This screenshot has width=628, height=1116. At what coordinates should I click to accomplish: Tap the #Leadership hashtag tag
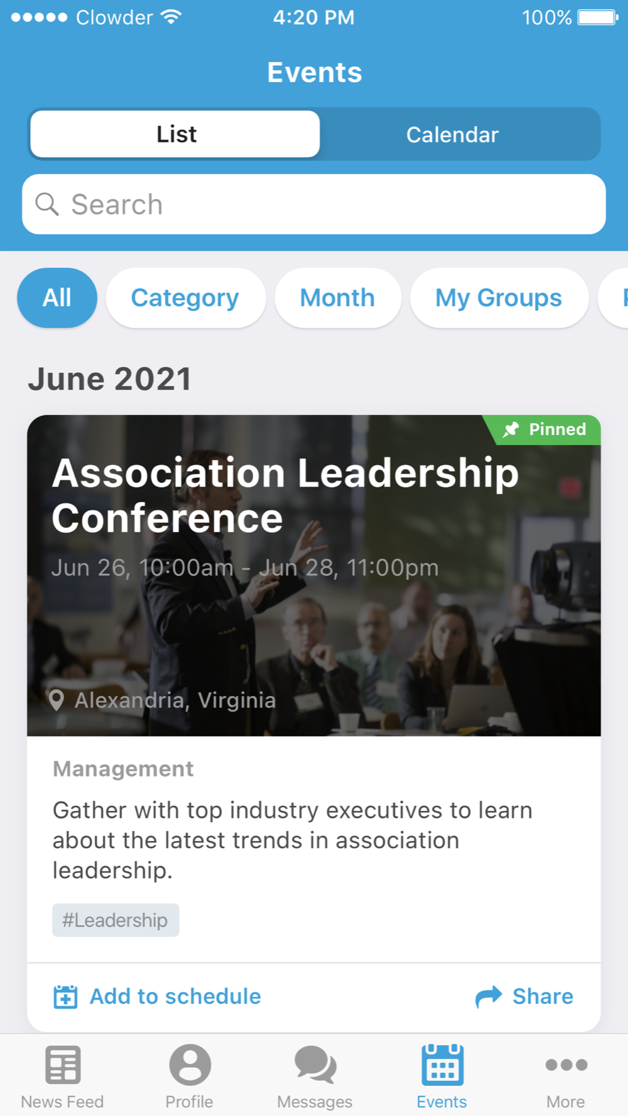coord(116,920)
